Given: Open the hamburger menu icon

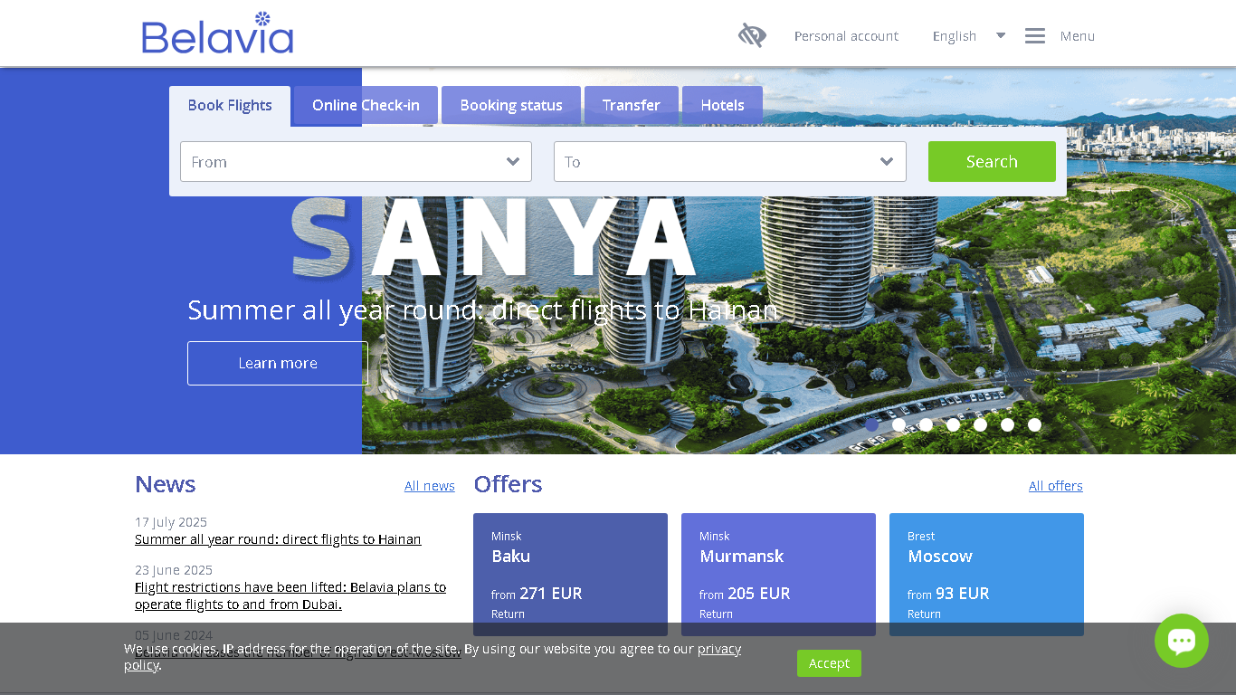Looking at the screenshot, I should click(x=1035, y=36).
